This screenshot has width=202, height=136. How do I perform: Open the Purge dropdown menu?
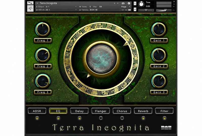[125, 7]
